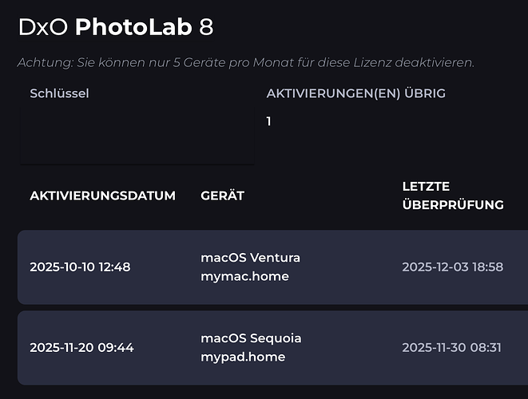The height and width of the screenshot is (399, 528).
Task: Click the mypad.home hostname
Action: tap(243, 357)
